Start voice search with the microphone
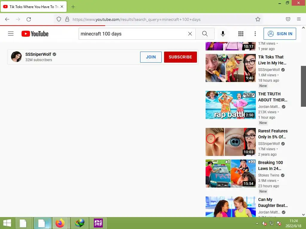306x229 pixels. tap(223, 34)
